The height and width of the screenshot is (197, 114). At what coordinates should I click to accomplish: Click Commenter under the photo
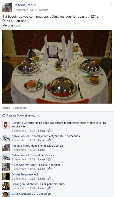pos(20,108)
